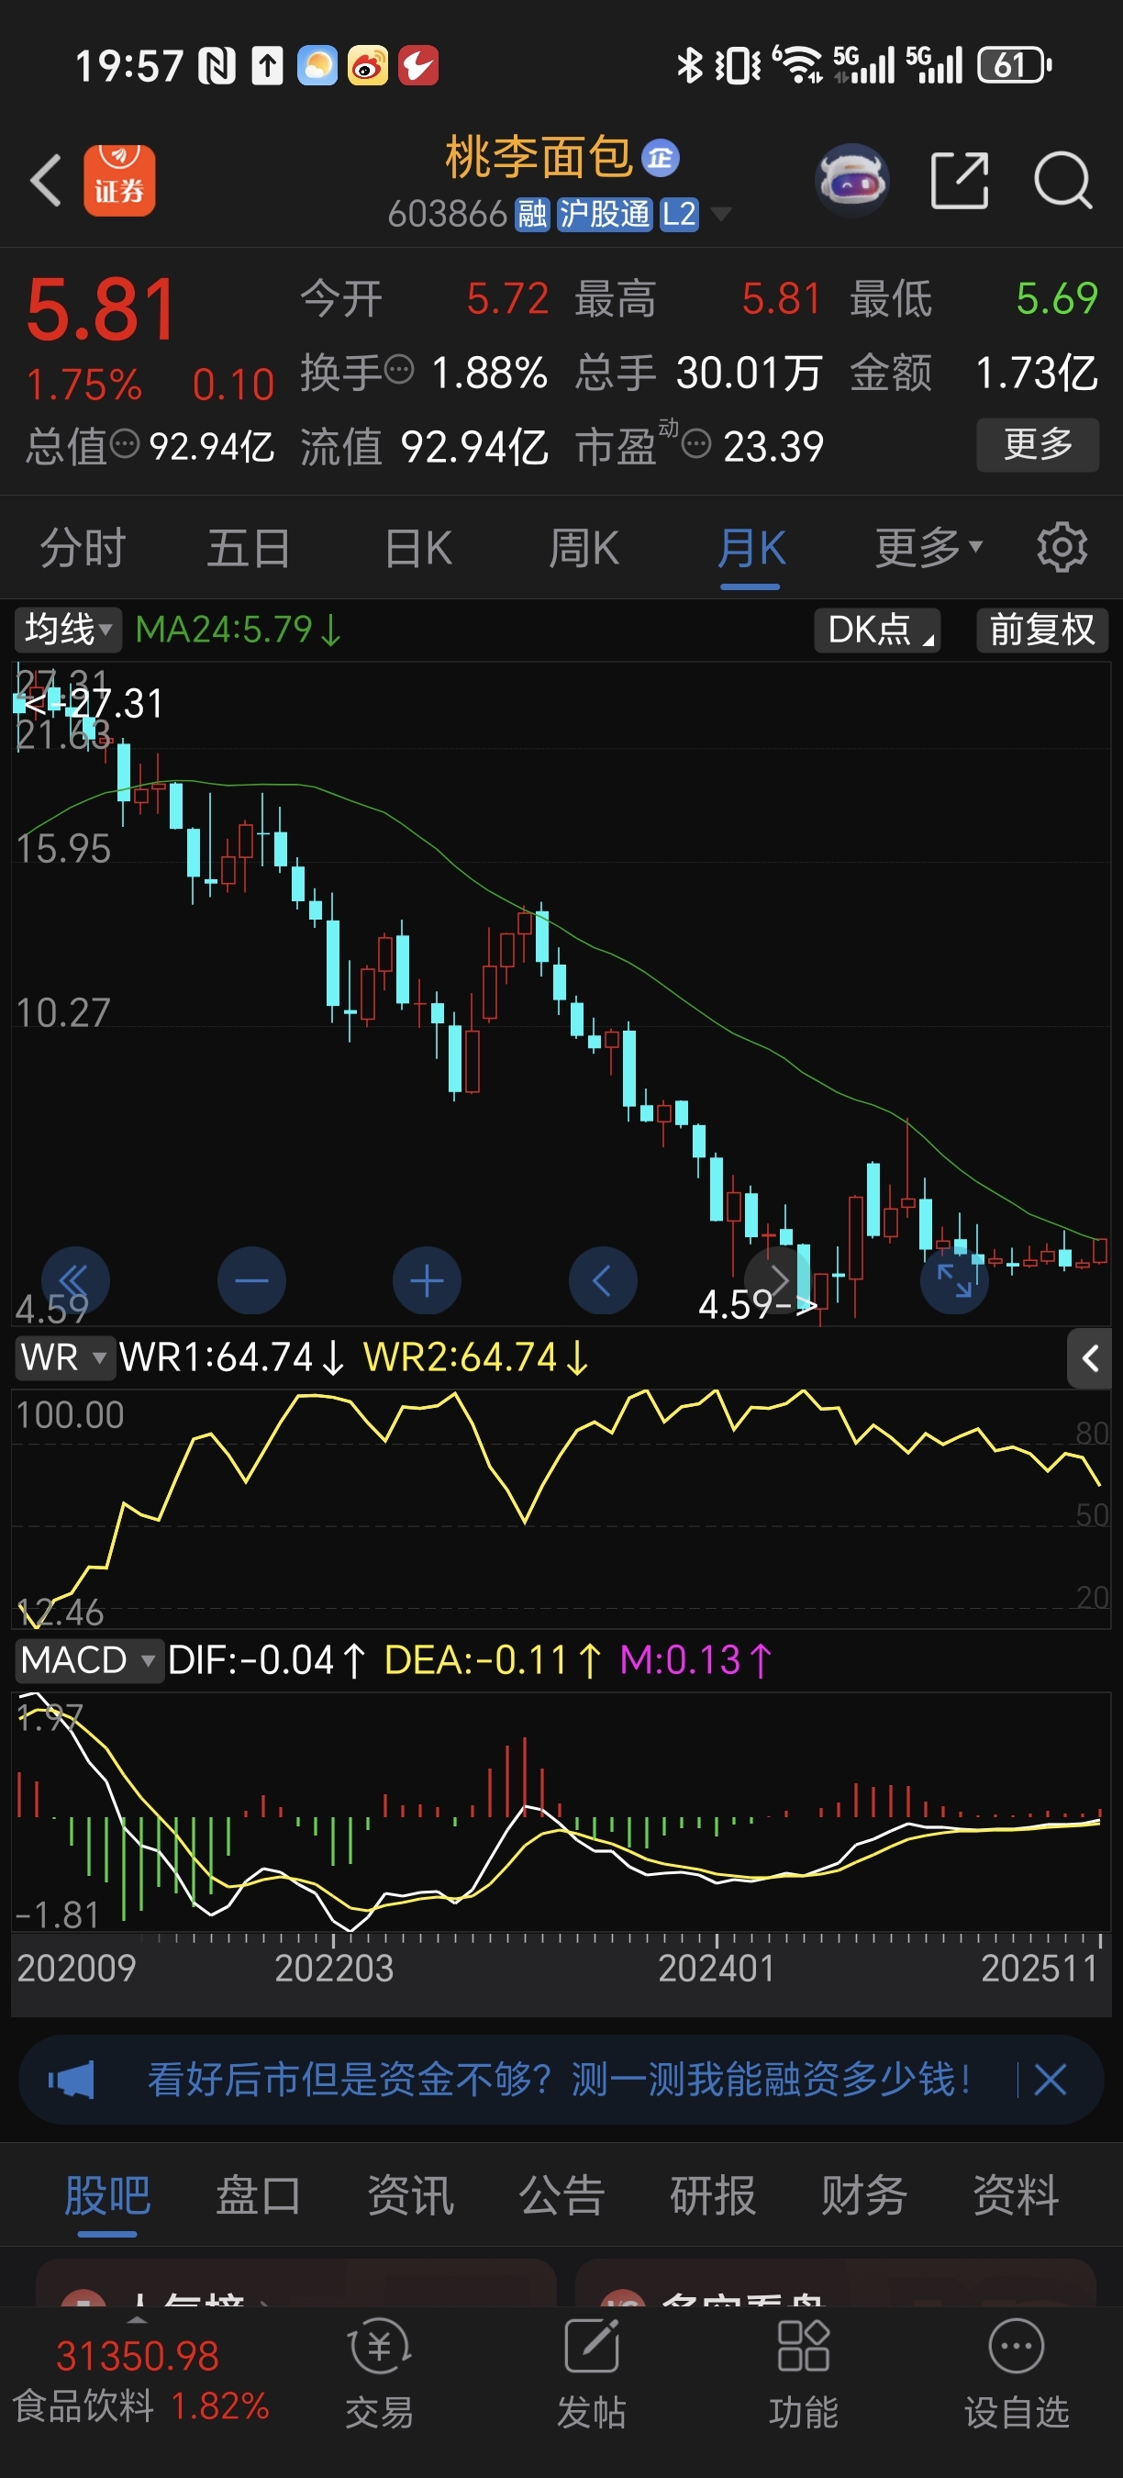Viewport: 1123px width, 2478px height.
Task: Zoom in chart with plus button
Action: point(427,1280)
